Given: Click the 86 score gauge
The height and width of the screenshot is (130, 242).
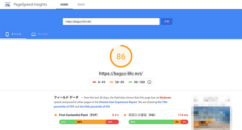Looking at the screenshot, I should point(121,56).
